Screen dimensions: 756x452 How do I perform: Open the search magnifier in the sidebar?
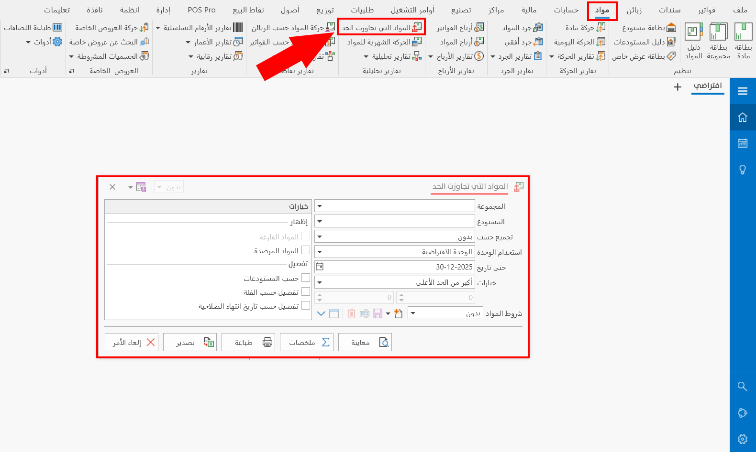[x=743, y=386]
